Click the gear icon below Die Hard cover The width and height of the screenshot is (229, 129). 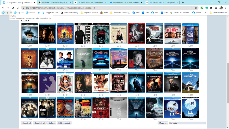pyautogui.click(x=67, y=119)
